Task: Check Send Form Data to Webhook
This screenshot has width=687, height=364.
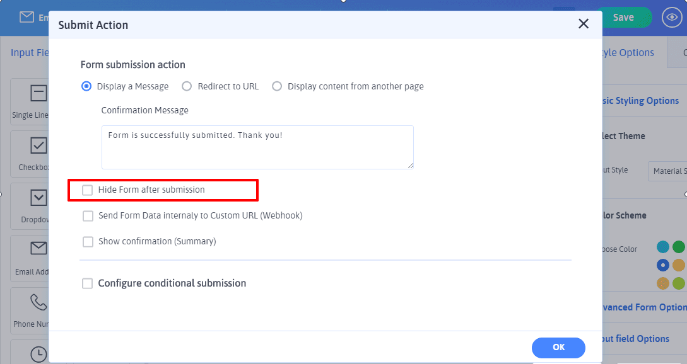Action: click(x=88, y=216)
